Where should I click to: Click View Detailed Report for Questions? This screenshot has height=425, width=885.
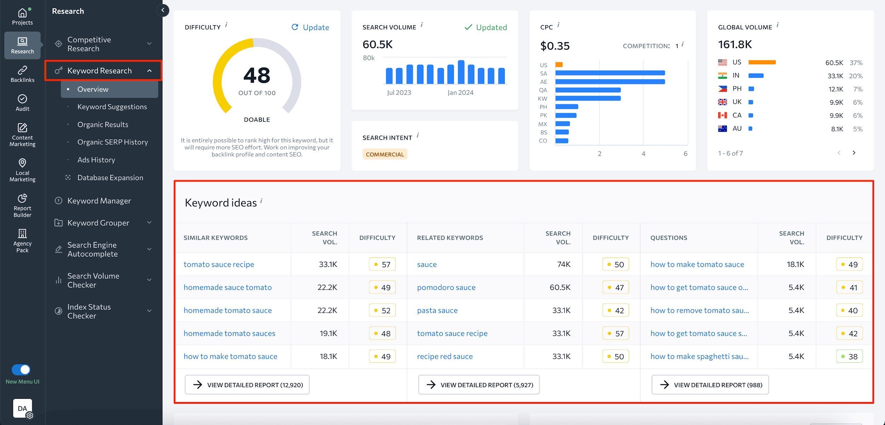pyautogui.click(x=710, y=384)
